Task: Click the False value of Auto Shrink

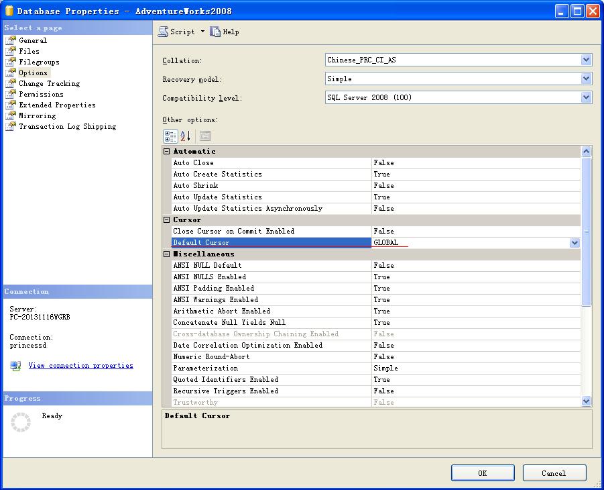Action: coord(383,185)
